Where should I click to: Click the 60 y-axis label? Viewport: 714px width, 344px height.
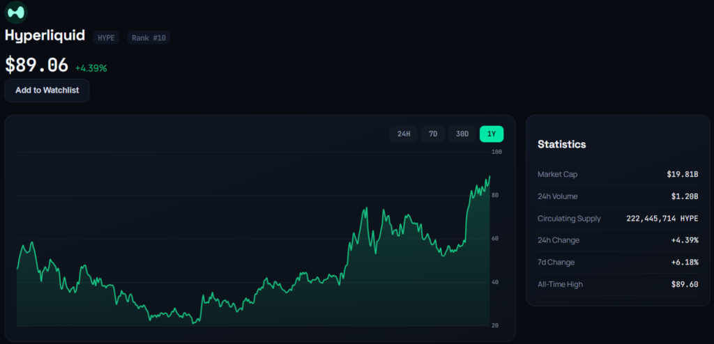click(x=495, y=238)
